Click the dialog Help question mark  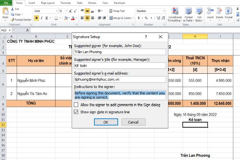(x=146, y=37)
